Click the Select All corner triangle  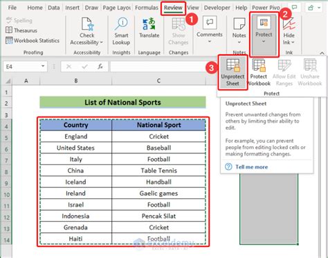(x=8, y=81)
